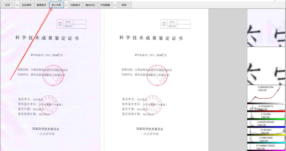
Task: Click the cyan channel histogram 0:1898/10029
Action: point(266,139)
